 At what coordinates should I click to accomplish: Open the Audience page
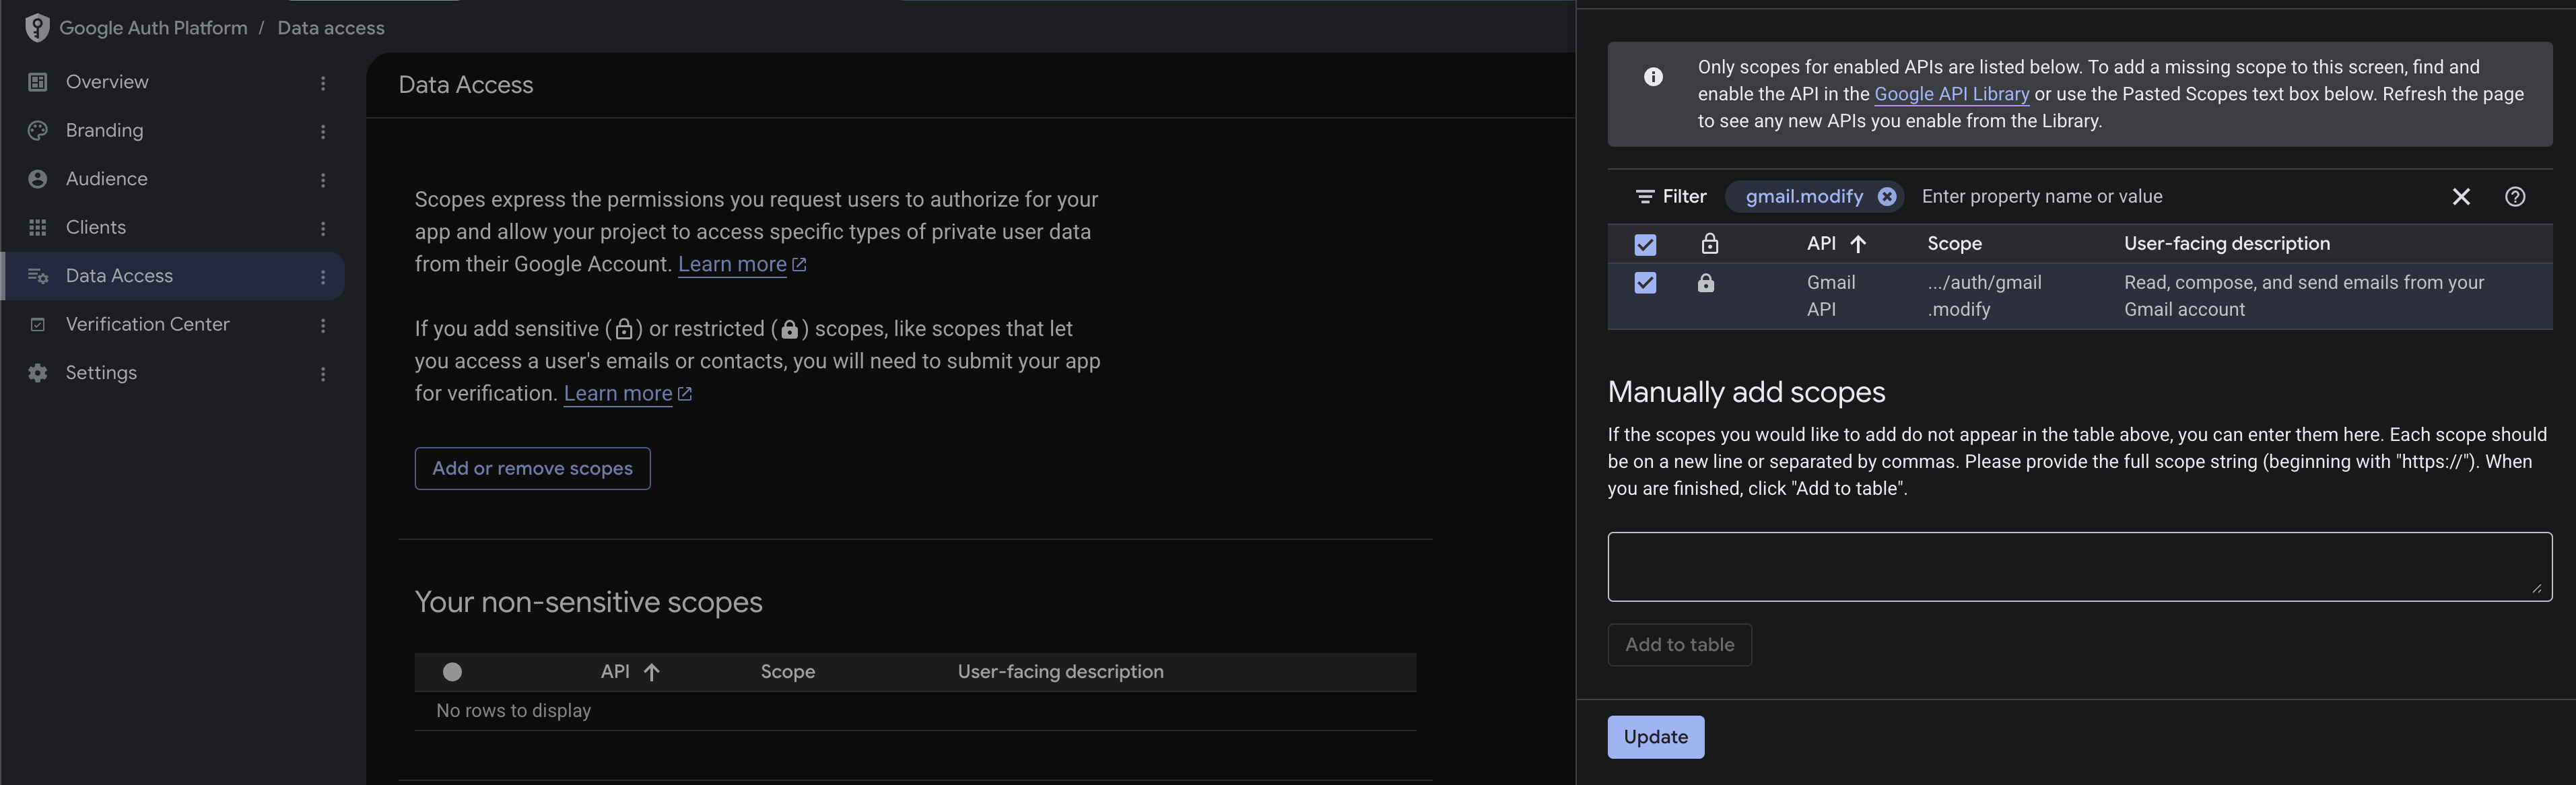click(106, 179)
